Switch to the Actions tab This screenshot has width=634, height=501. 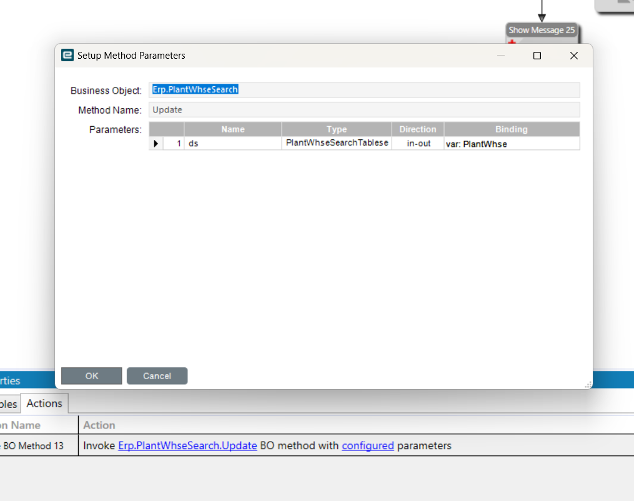click(44, 404)
